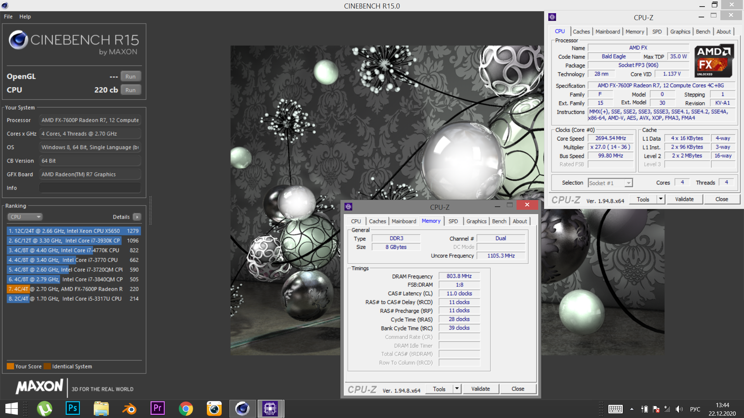Screen dimensions: 744x418
Task: Open Graphics tab in top CPU-Z window
Action: click(x=680, y=32)
